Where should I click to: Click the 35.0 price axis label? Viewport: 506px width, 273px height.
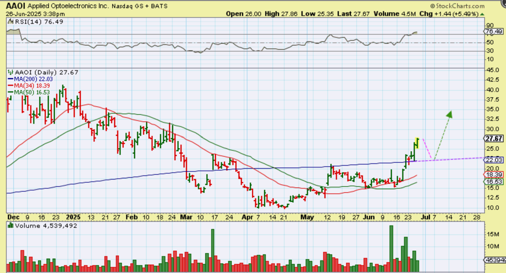coord(493,109)
